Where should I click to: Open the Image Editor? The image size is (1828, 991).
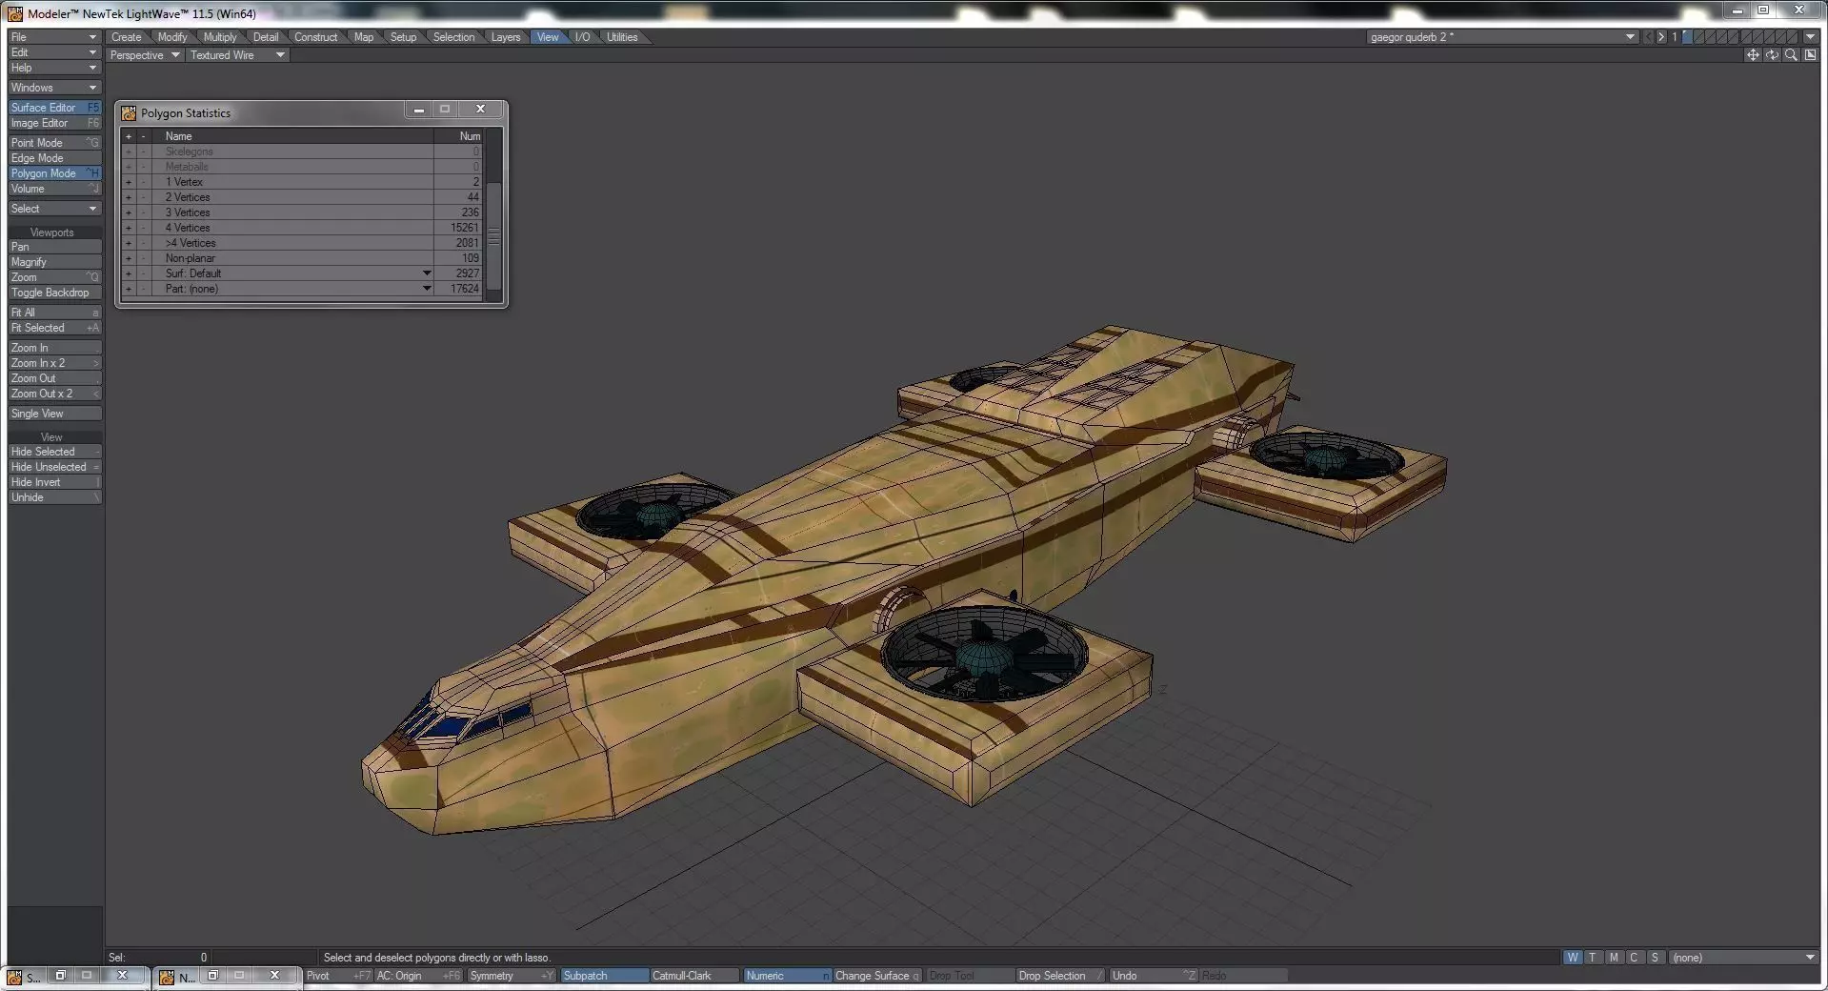[54, 123]
